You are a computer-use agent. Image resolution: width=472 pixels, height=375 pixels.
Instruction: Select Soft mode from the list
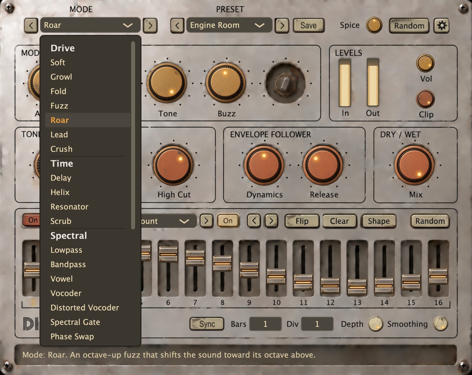[x=88, y=62]
